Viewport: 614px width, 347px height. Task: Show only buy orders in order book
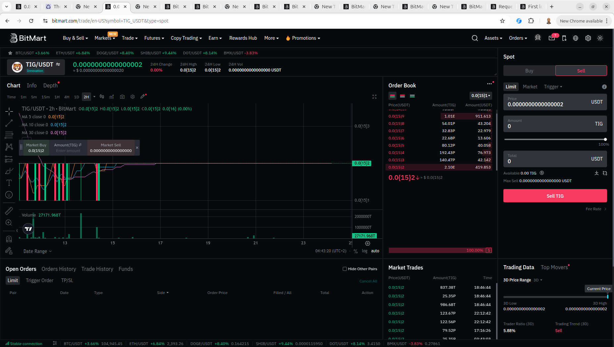coord(412,96)
